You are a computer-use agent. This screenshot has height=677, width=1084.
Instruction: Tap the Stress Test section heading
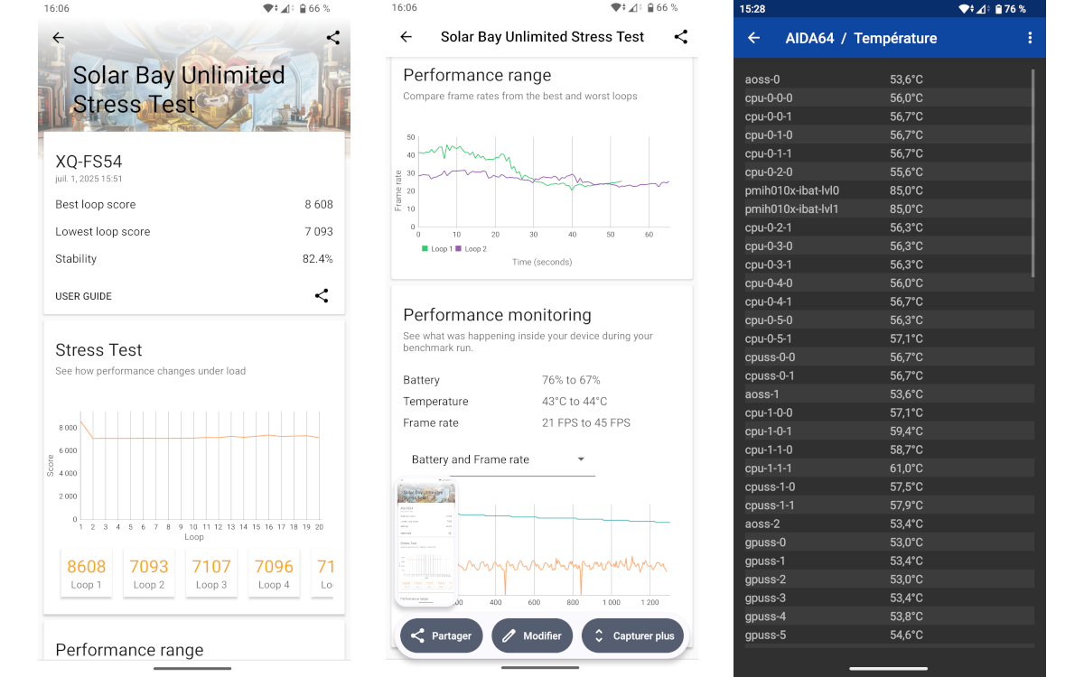98,350
